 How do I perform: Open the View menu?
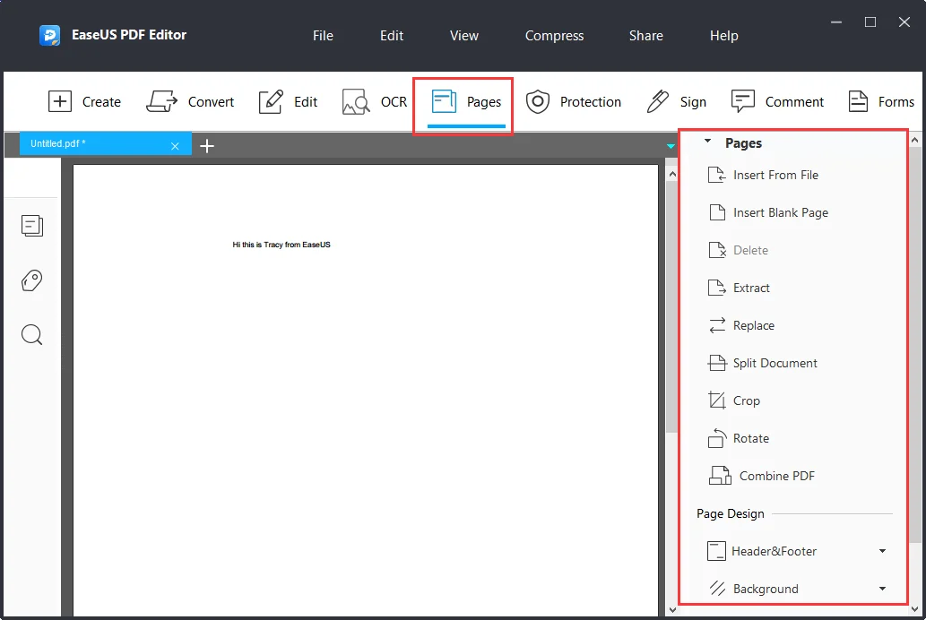click(464, 36)
